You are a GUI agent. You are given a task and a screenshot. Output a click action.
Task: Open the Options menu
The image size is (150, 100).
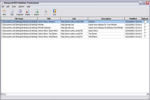21,6
